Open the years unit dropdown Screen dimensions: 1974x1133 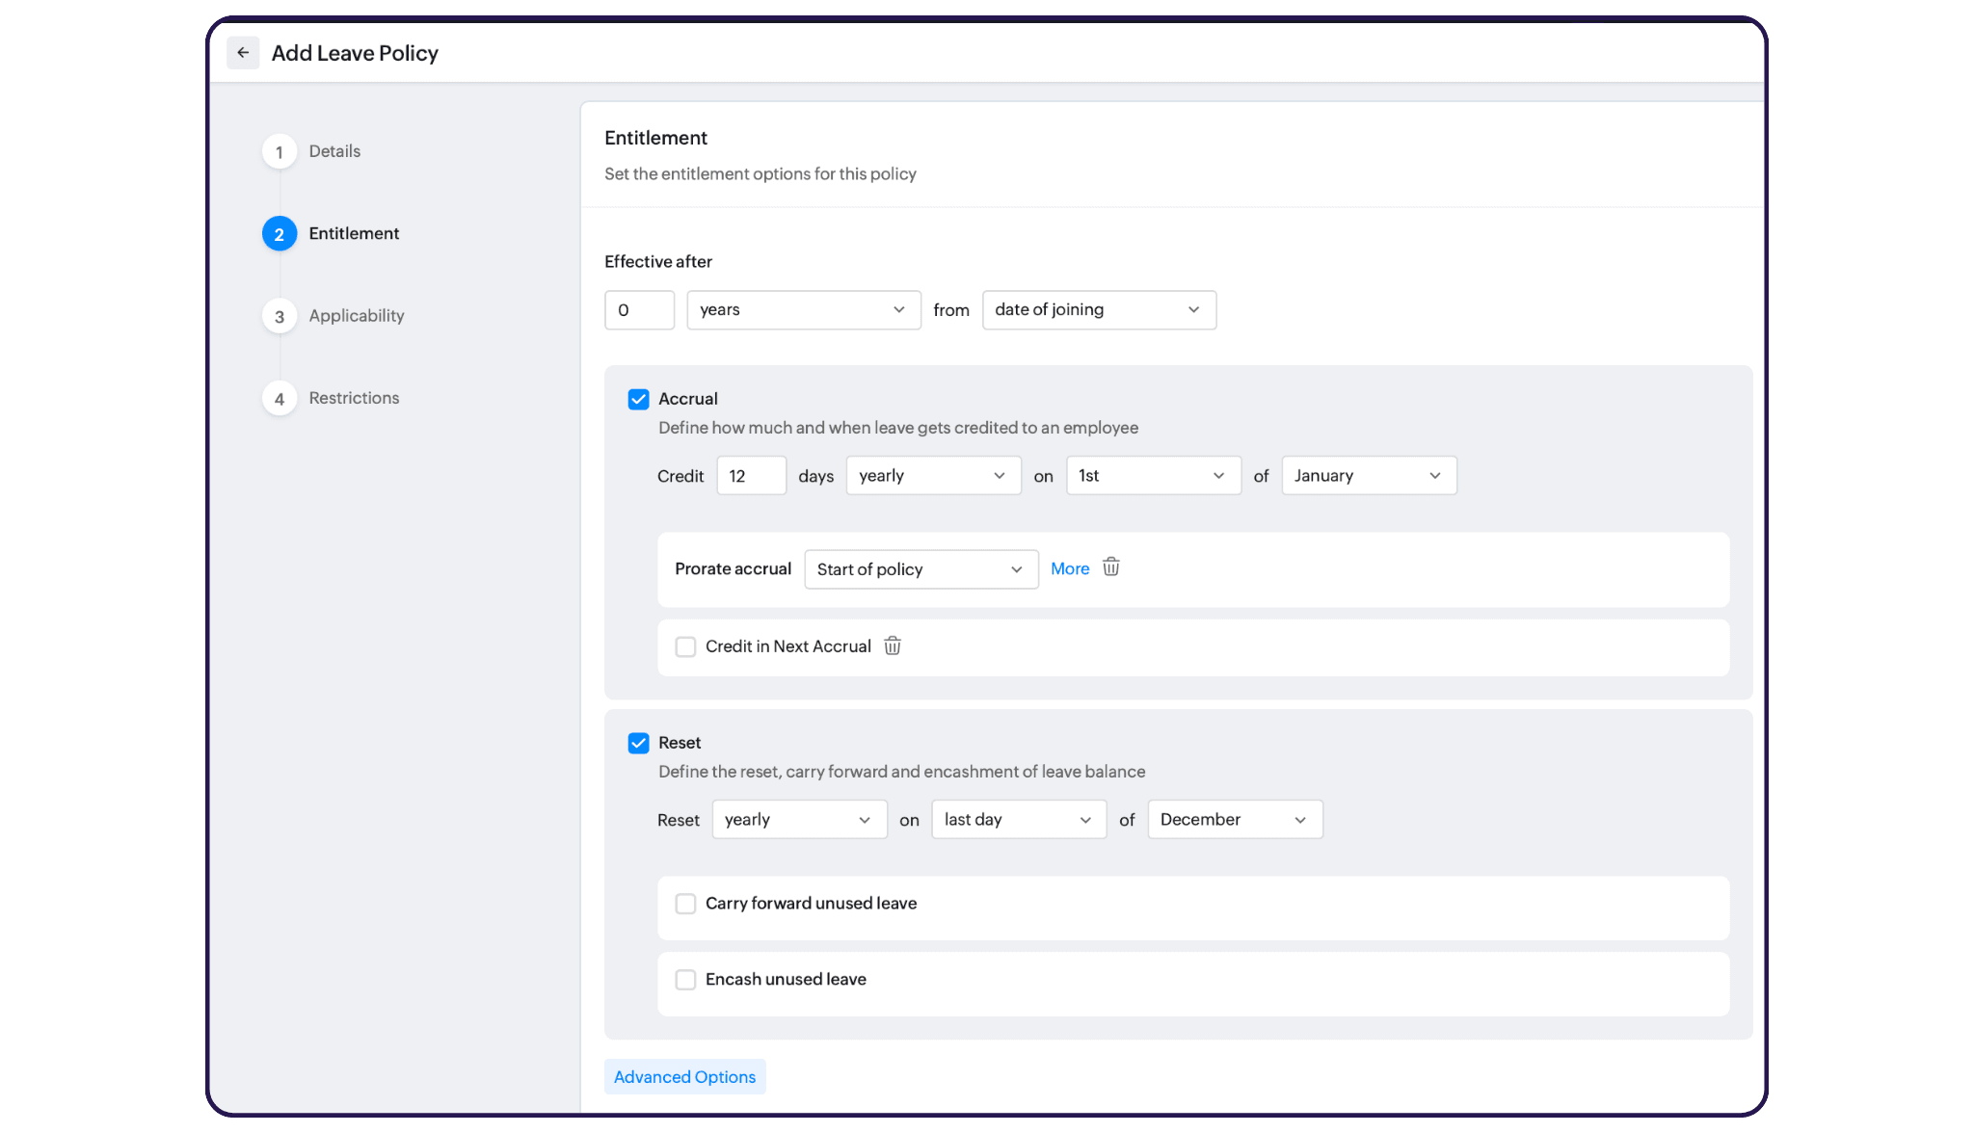click(x=804, y=310)
